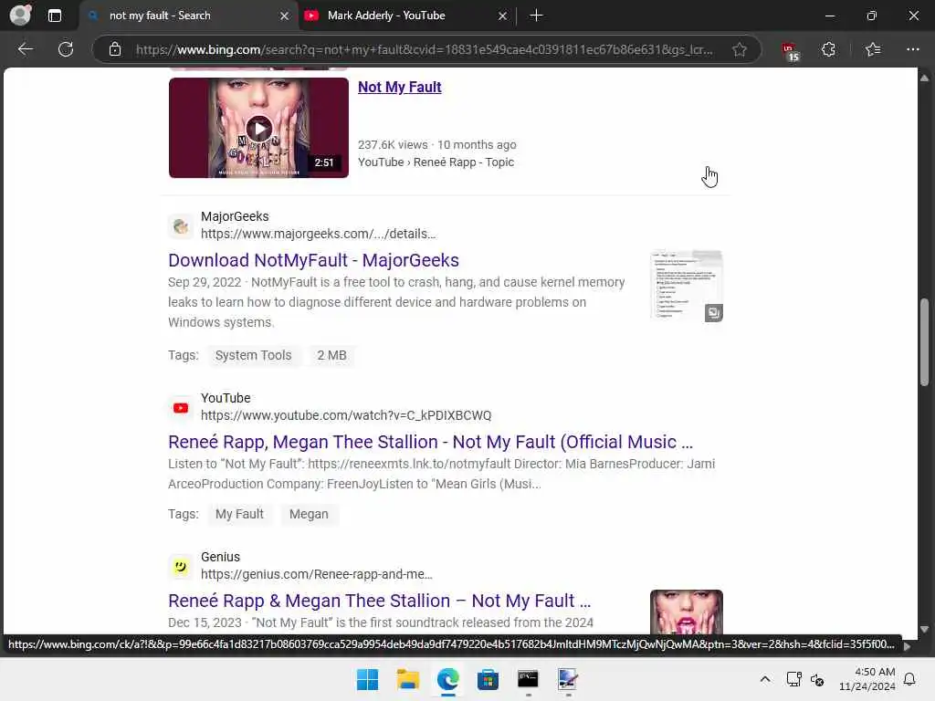
Task: Select the 'Megan' tag
Action: pos(309,515)
